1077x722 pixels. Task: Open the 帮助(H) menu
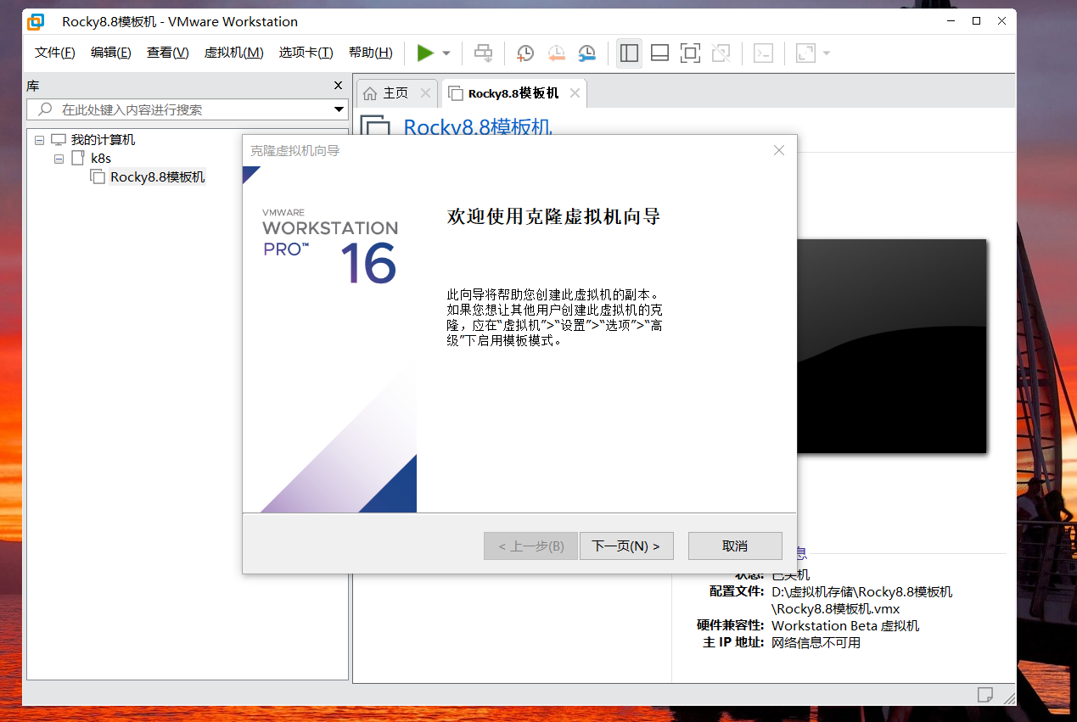pyautogui.click(x=371, y=53)
